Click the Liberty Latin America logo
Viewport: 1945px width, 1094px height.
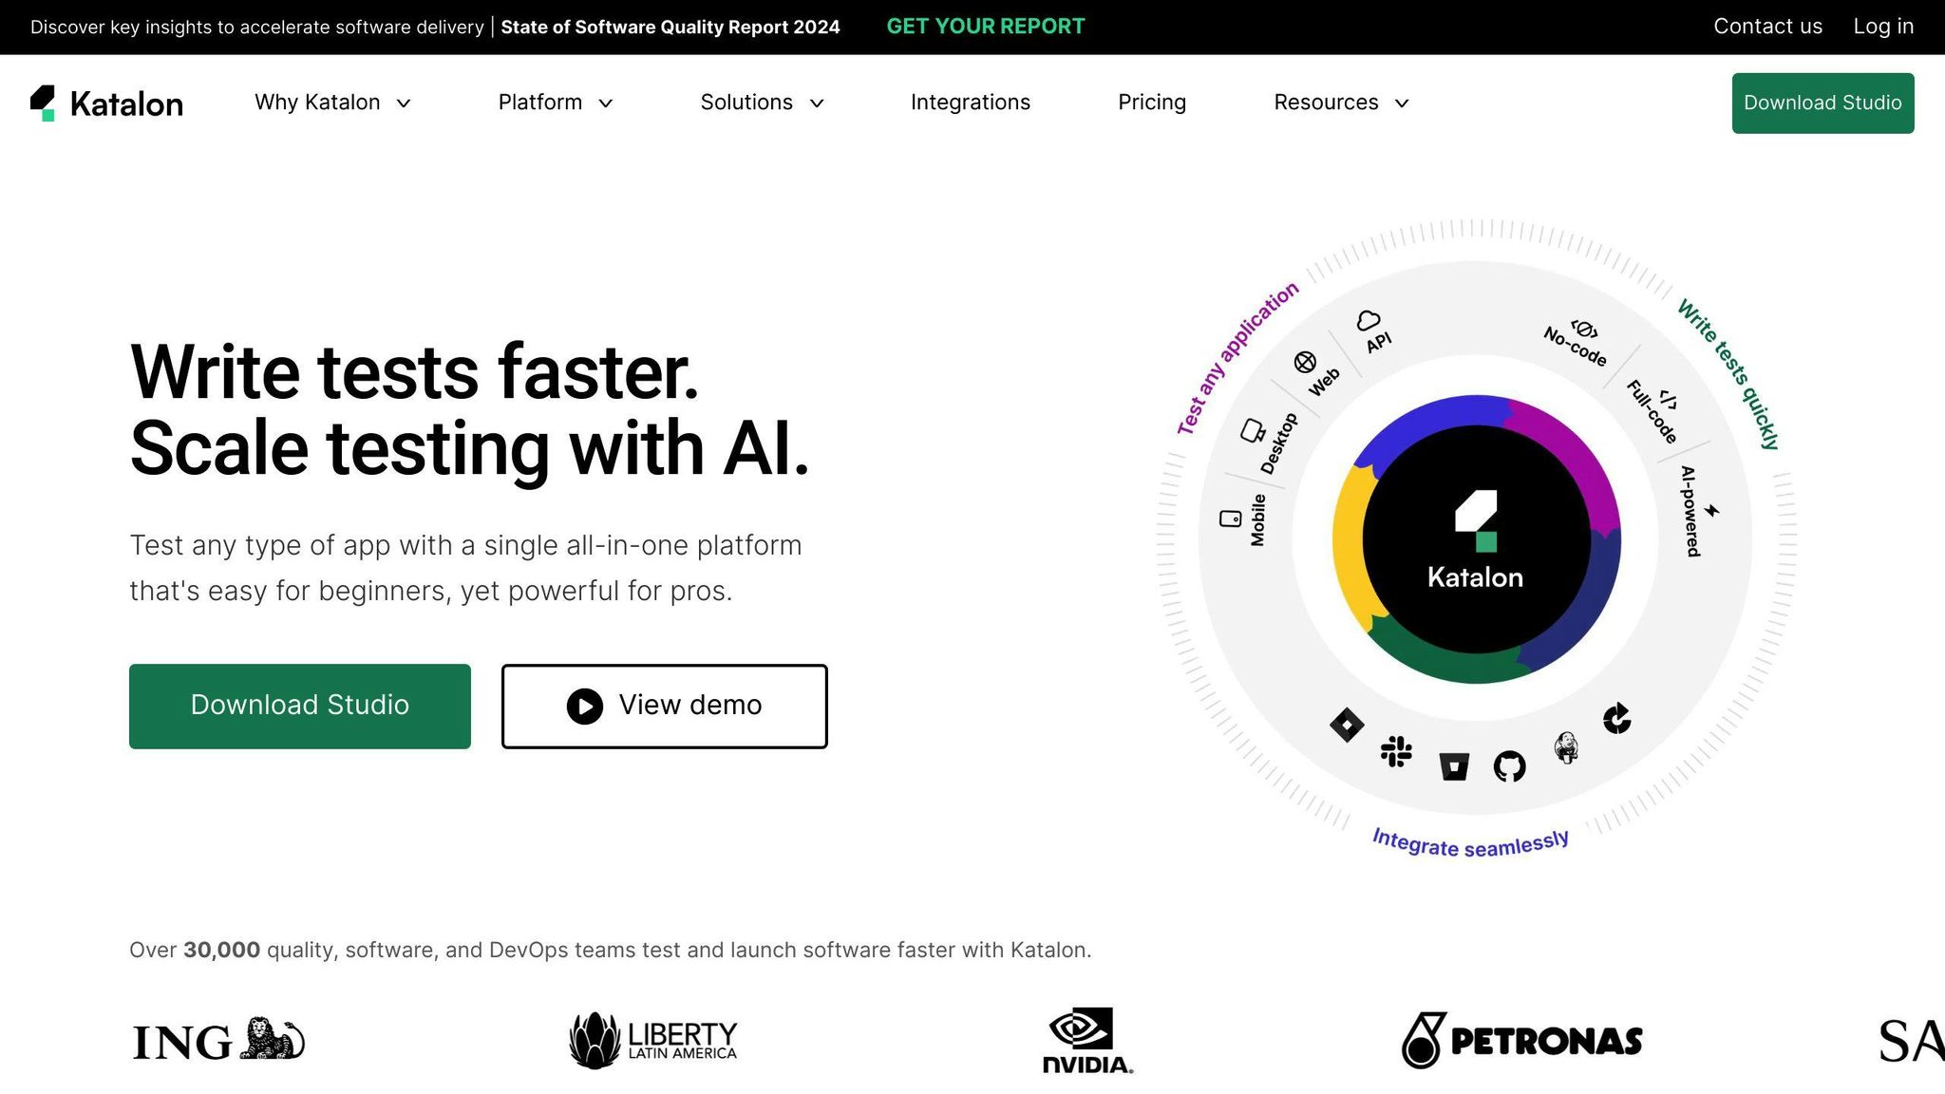coord(653,1040)
